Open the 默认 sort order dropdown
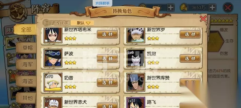Viewport: 241px width, 108px height. pos(82,23)
